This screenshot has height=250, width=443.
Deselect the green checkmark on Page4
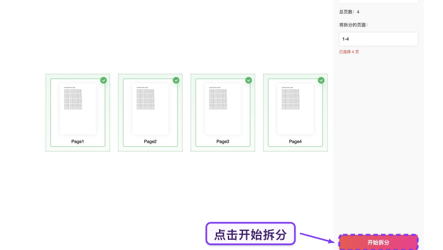[321, 80]
